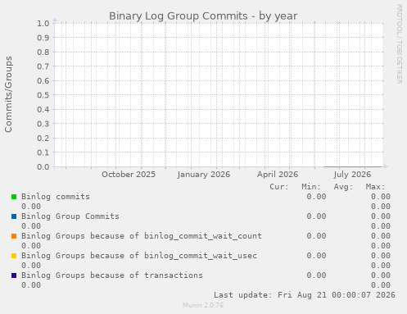This screenshot has width=407, height=314.
Task: Click the green Binlog commits color swatch
Action: pos(14,197)
